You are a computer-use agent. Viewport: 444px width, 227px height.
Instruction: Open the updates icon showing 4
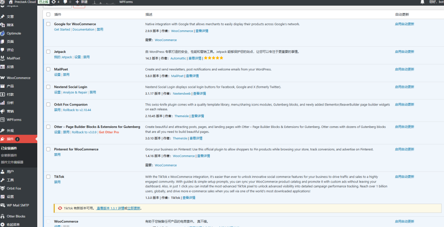pos(55,2)
